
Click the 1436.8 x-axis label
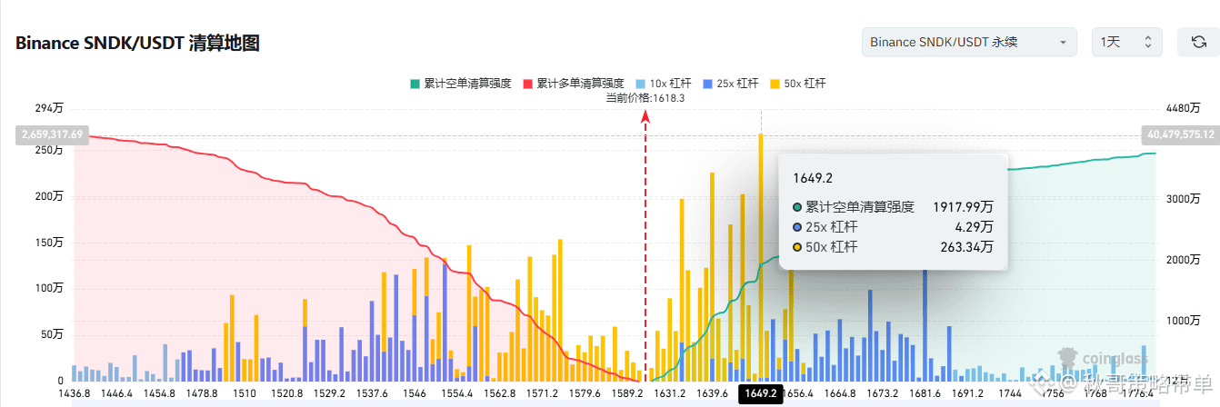coord(74,393)
